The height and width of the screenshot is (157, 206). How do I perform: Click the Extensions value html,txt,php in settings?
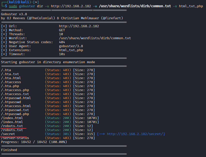[71, 50]
